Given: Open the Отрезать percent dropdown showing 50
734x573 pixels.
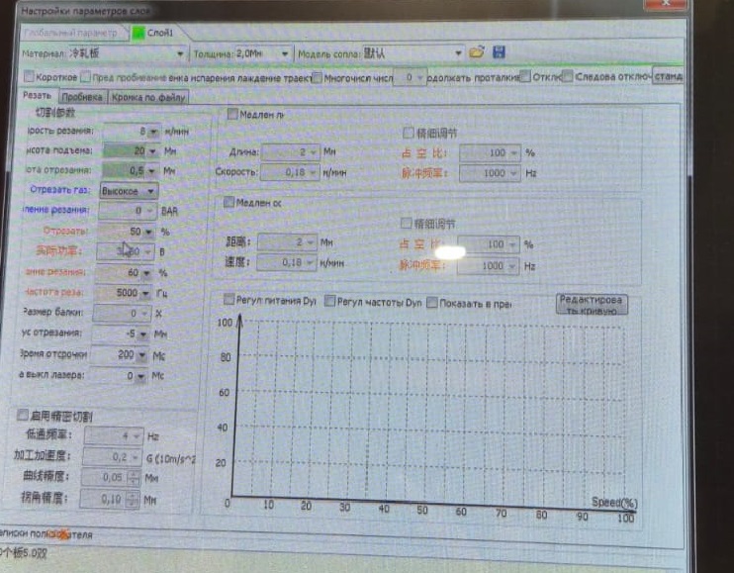Looking at the screenshot, I should click(x=148, y=232).
